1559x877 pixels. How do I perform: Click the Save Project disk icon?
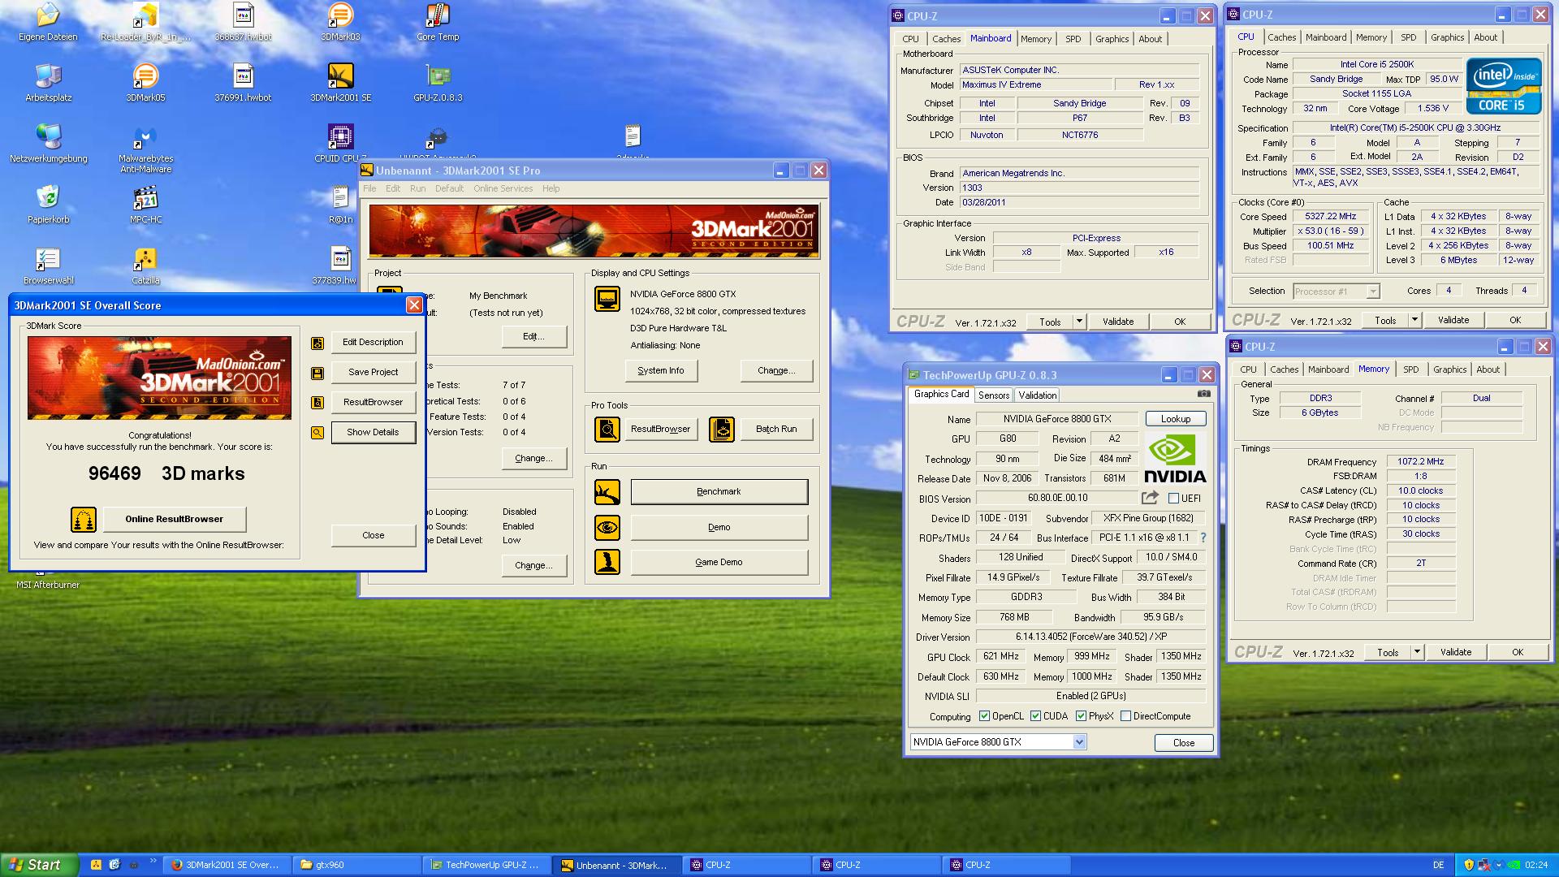[317, 373]
